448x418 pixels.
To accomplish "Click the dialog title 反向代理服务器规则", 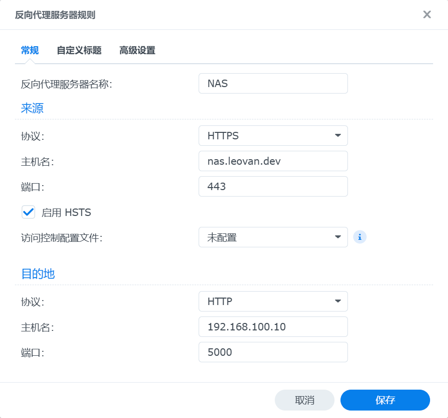I will tap(55, 15).
